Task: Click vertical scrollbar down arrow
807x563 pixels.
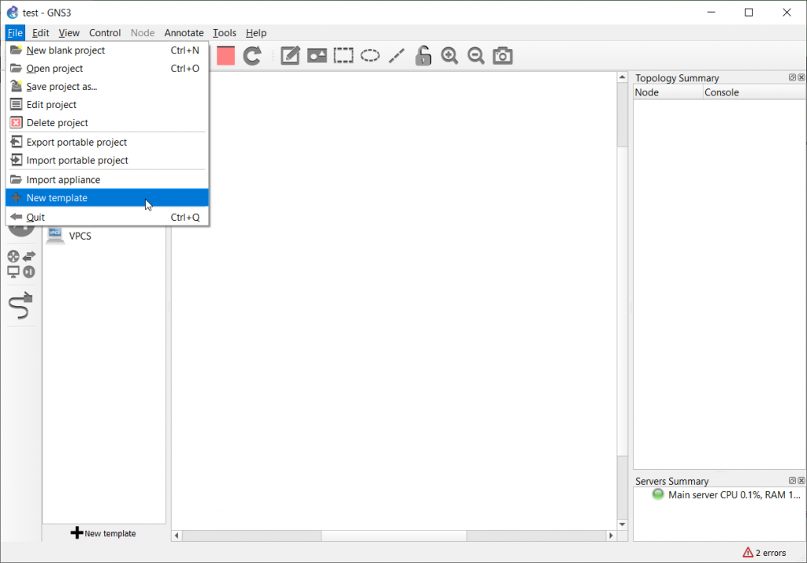Action: pyautogui.click(x=623, y=524)
